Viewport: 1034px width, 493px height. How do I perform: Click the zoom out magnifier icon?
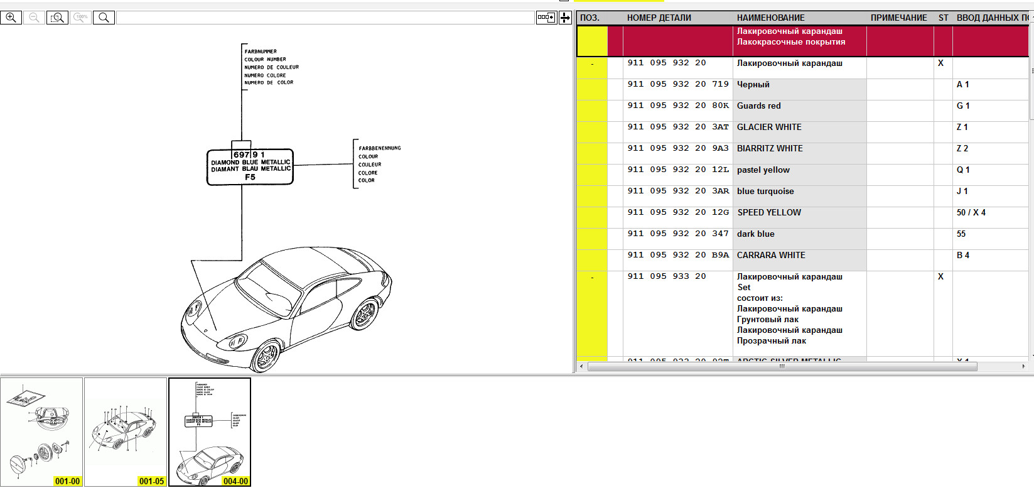[x=34, y=18]
